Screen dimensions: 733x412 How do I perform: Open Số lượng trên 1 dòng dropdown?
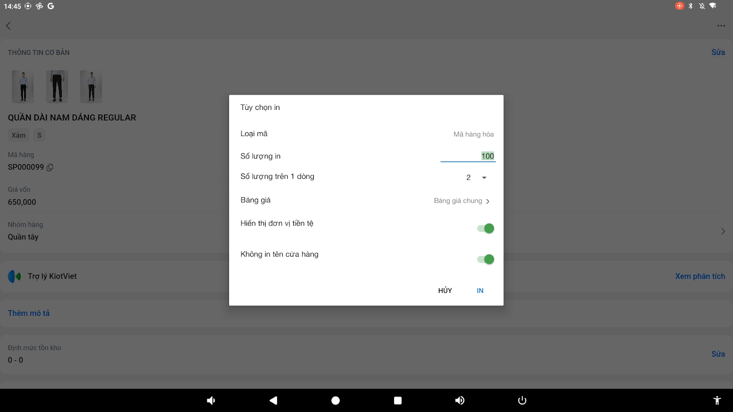(476, 178)
